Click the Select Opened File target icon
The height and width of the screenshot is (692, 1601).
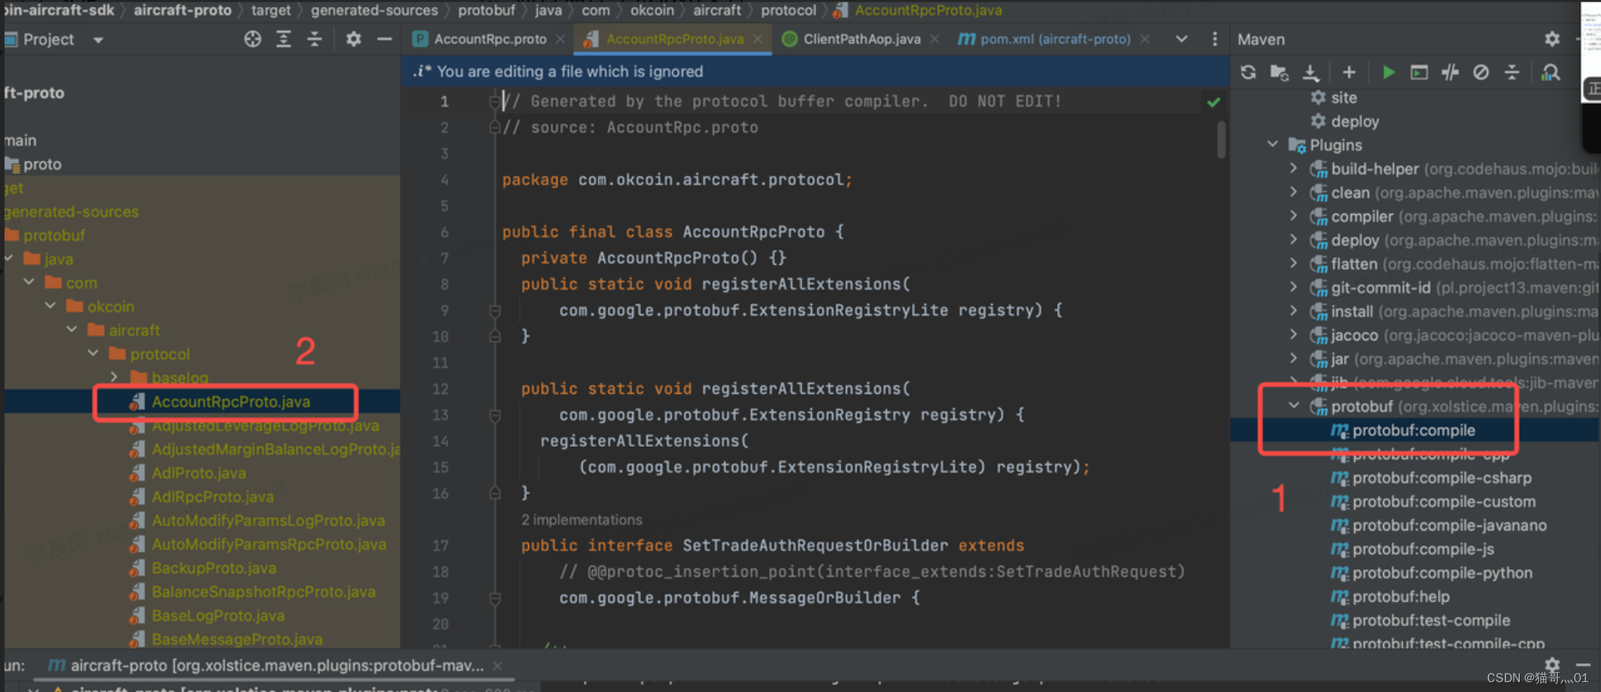pyautogui.click(x=252, y=39)
